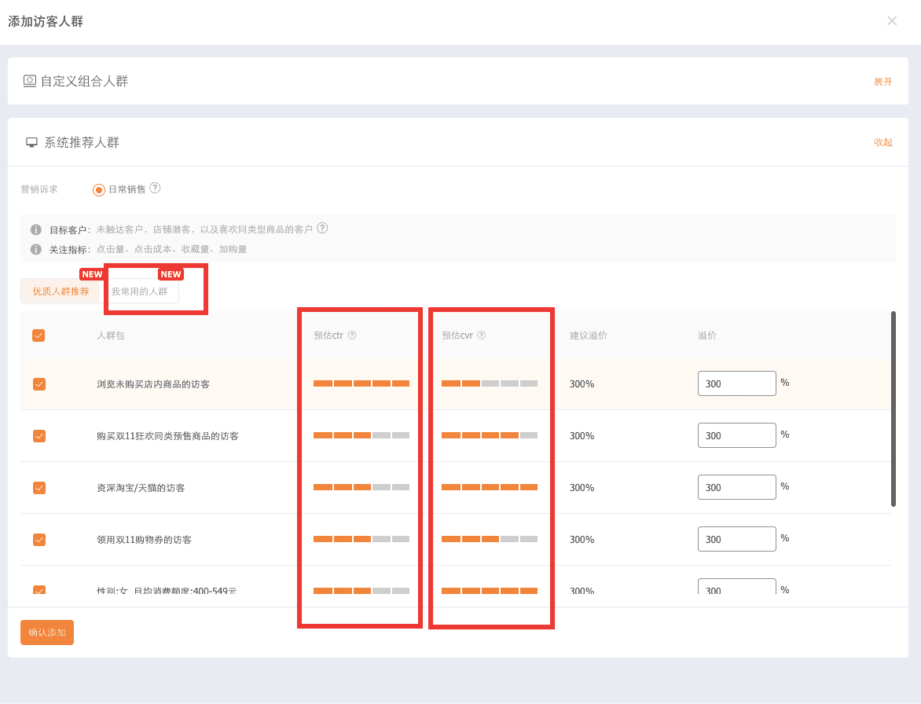921x704 pixels.
Task: Click icon beside 自定义组合人群 title
Action: [29, 81]
